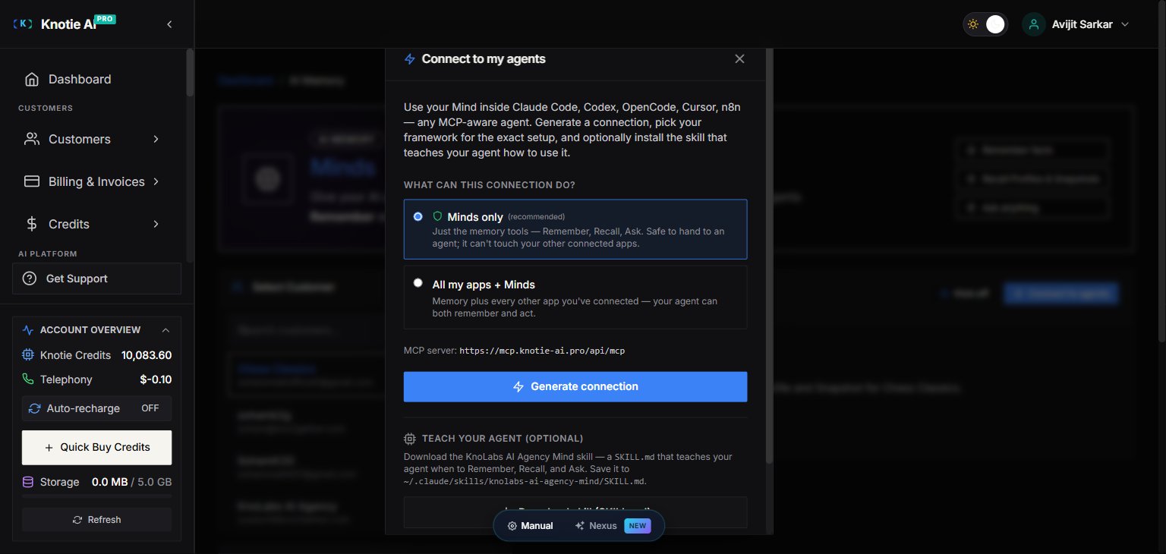
Task: Click the user avatar icon
Action: pos(1033,24)
